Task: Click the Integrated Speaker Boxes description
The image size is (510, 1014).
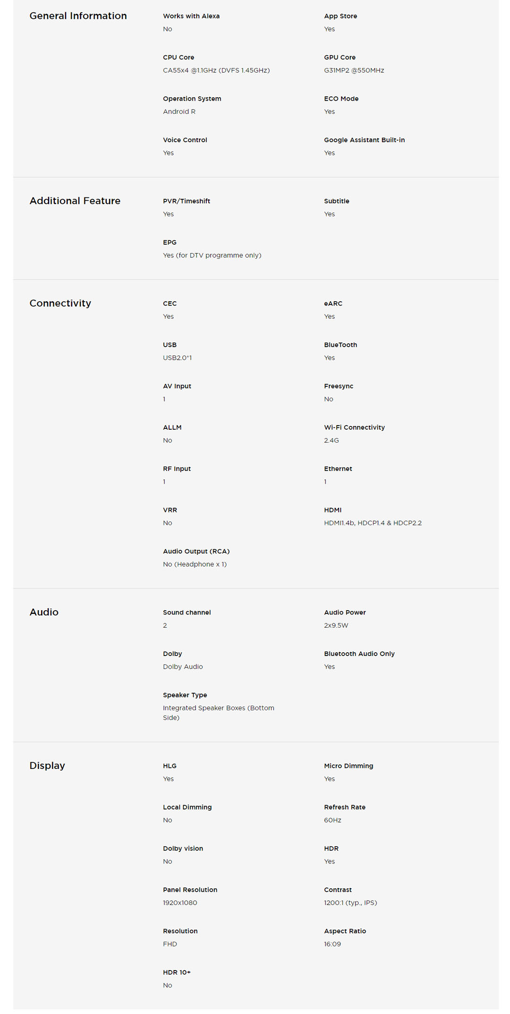Action: [218, 713]
